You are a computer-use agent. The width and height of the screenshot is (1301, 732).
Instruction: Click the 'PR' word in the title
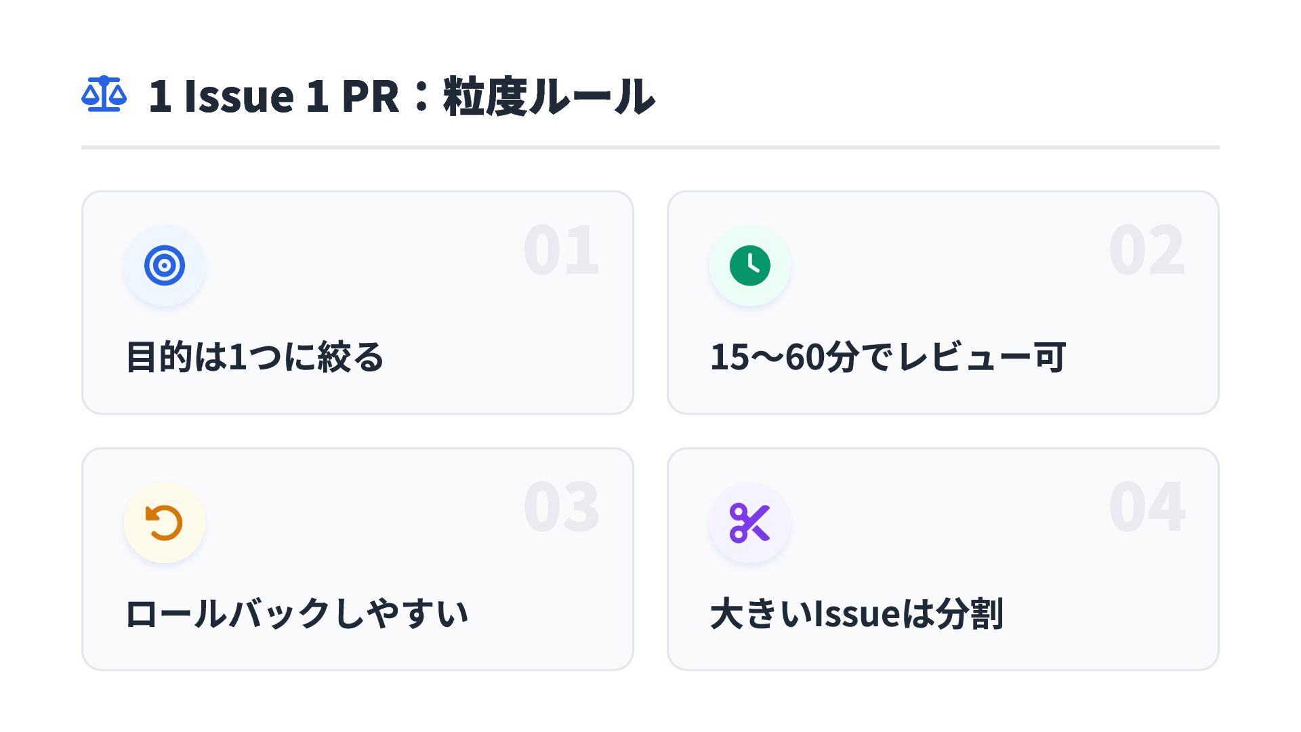coord(371,96)
